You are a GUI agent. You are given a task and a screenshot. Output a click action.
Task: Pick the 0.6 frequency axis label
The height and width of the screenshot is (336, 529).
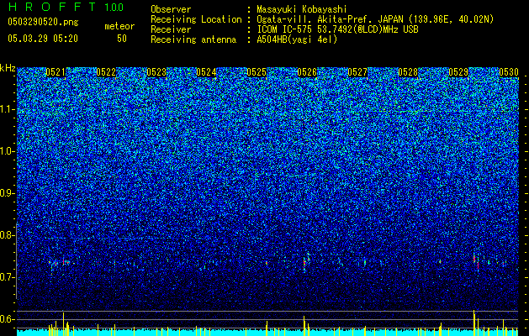coord(6,319)
